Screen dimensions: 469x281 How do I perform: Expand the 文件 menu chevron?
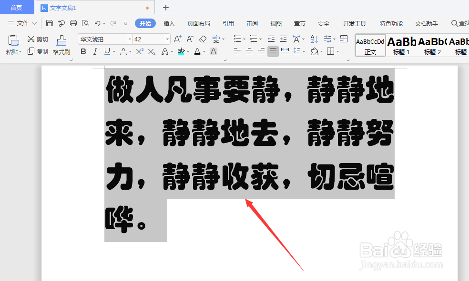34,23
